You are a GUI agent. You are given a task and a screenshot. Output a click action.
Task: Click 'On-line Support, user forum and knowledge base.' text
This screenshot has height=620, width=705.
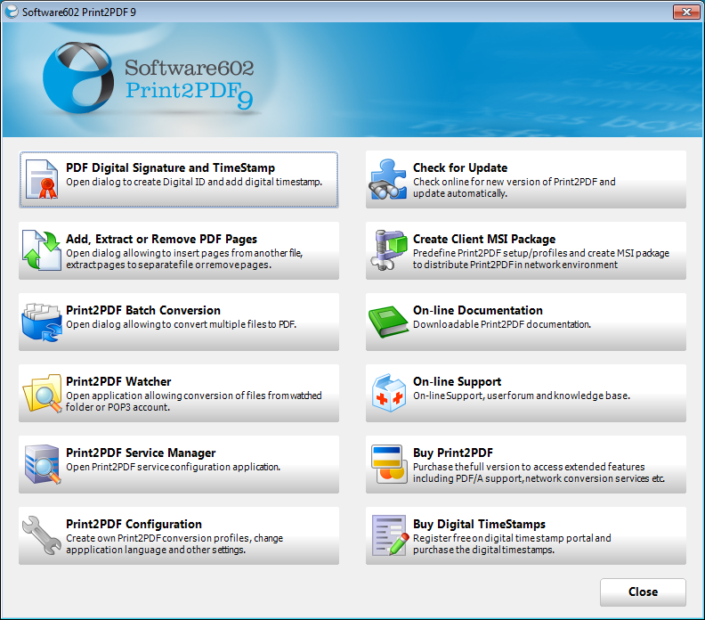(522, 396)
